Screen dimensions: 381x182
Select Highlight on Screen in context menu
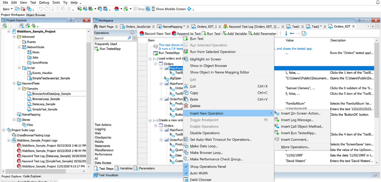205,59
